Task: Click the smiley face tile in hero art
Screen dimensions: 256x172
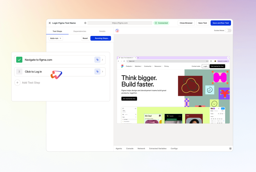Action: pos(214,104)
